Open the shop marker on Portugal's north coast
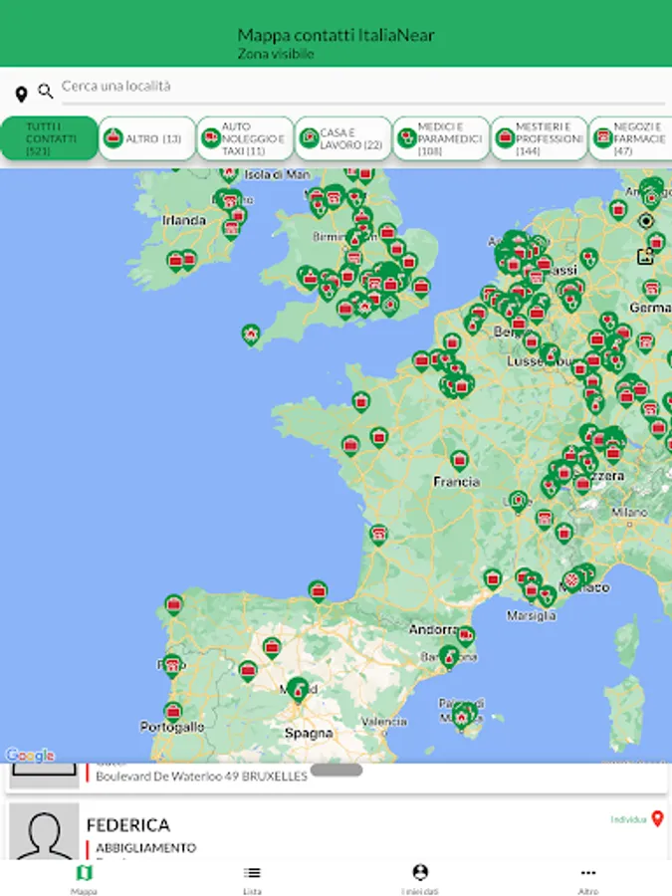 (172, 666)
